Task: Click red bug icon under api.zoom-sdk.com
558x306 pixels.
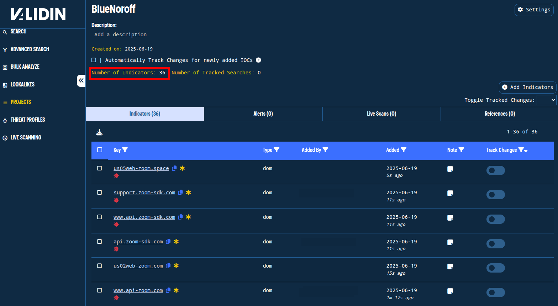Action: point(116,249)
